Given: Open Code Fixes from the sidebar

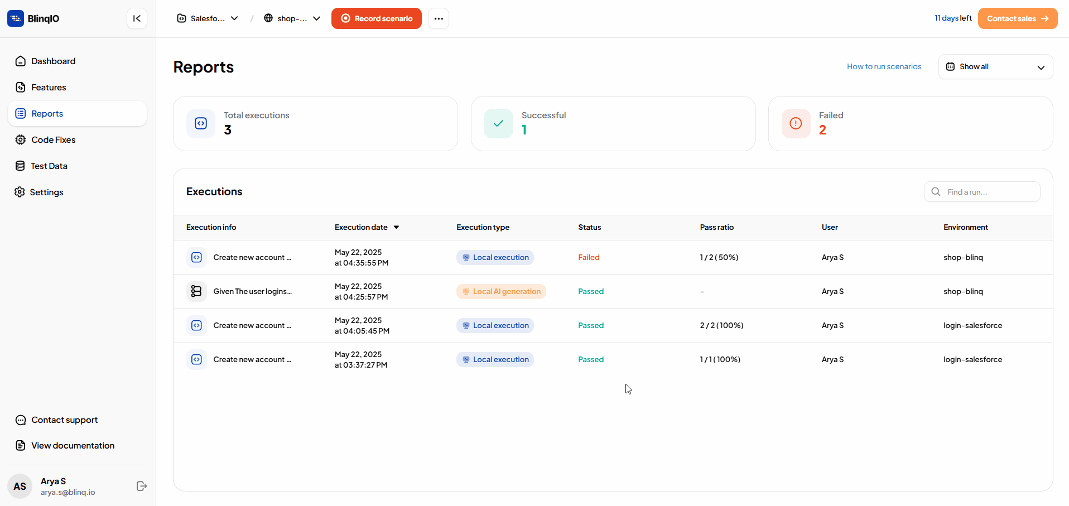Looking at the screenshot, I should coord(77,140).
